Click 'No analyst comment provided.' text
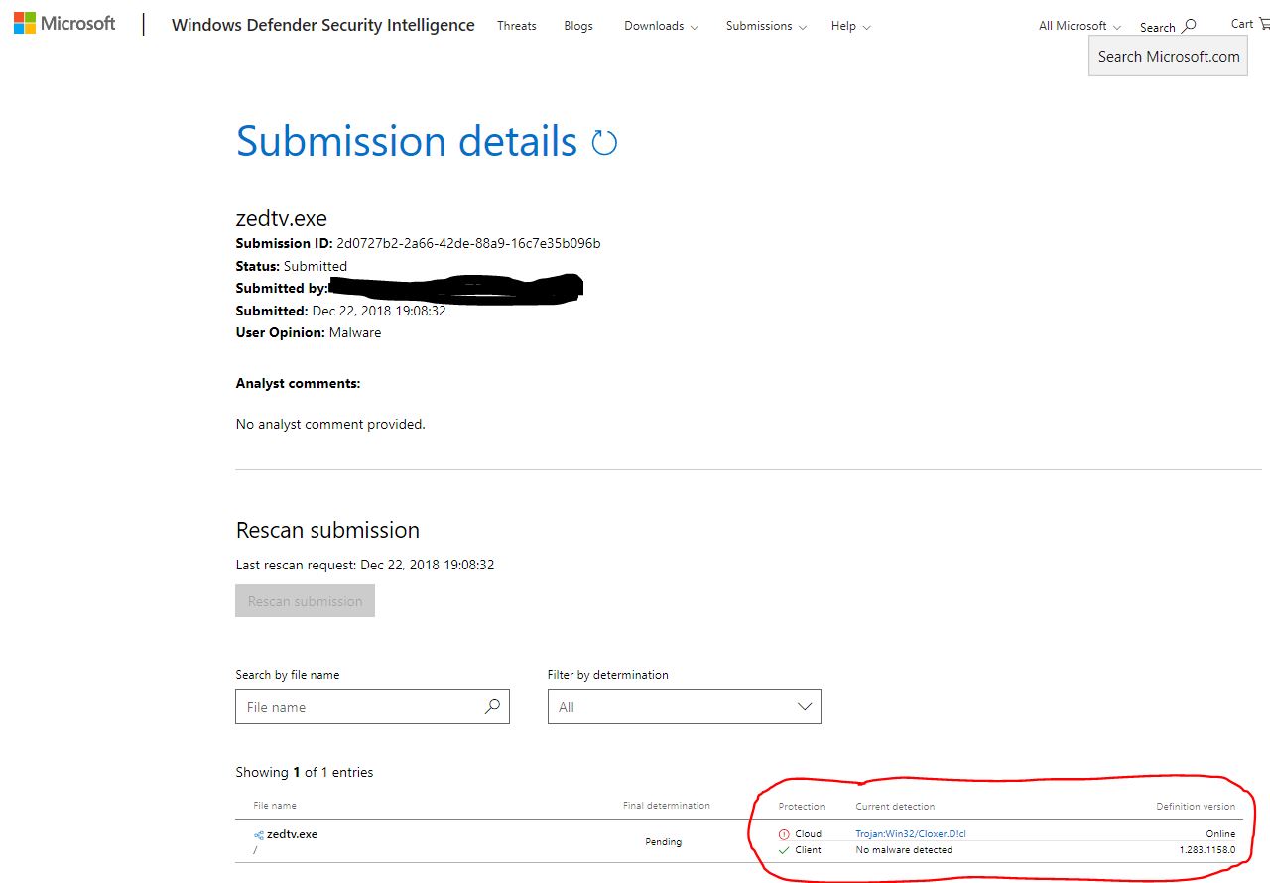 coord(330,424)
